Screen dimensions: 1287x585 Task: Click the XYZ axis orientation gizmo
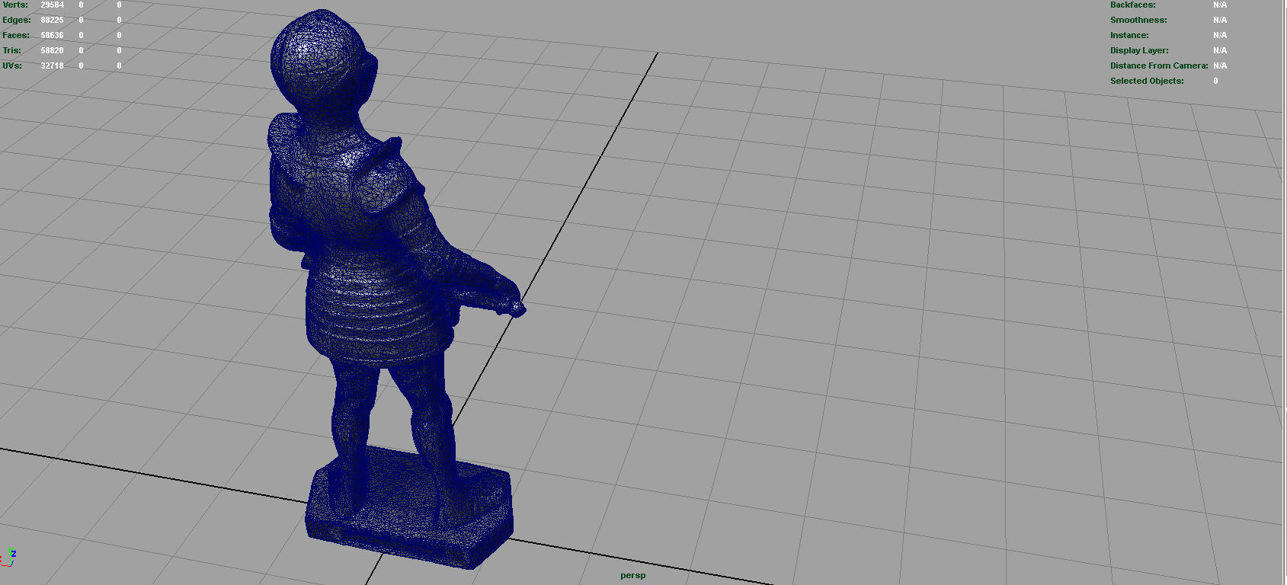(x=8, y=558)
